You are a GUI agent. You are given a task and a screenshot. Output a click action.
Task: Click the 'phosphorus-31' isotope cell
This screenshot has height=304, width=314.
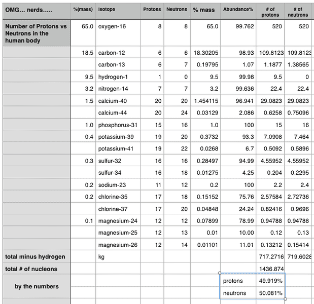[118, 125]
